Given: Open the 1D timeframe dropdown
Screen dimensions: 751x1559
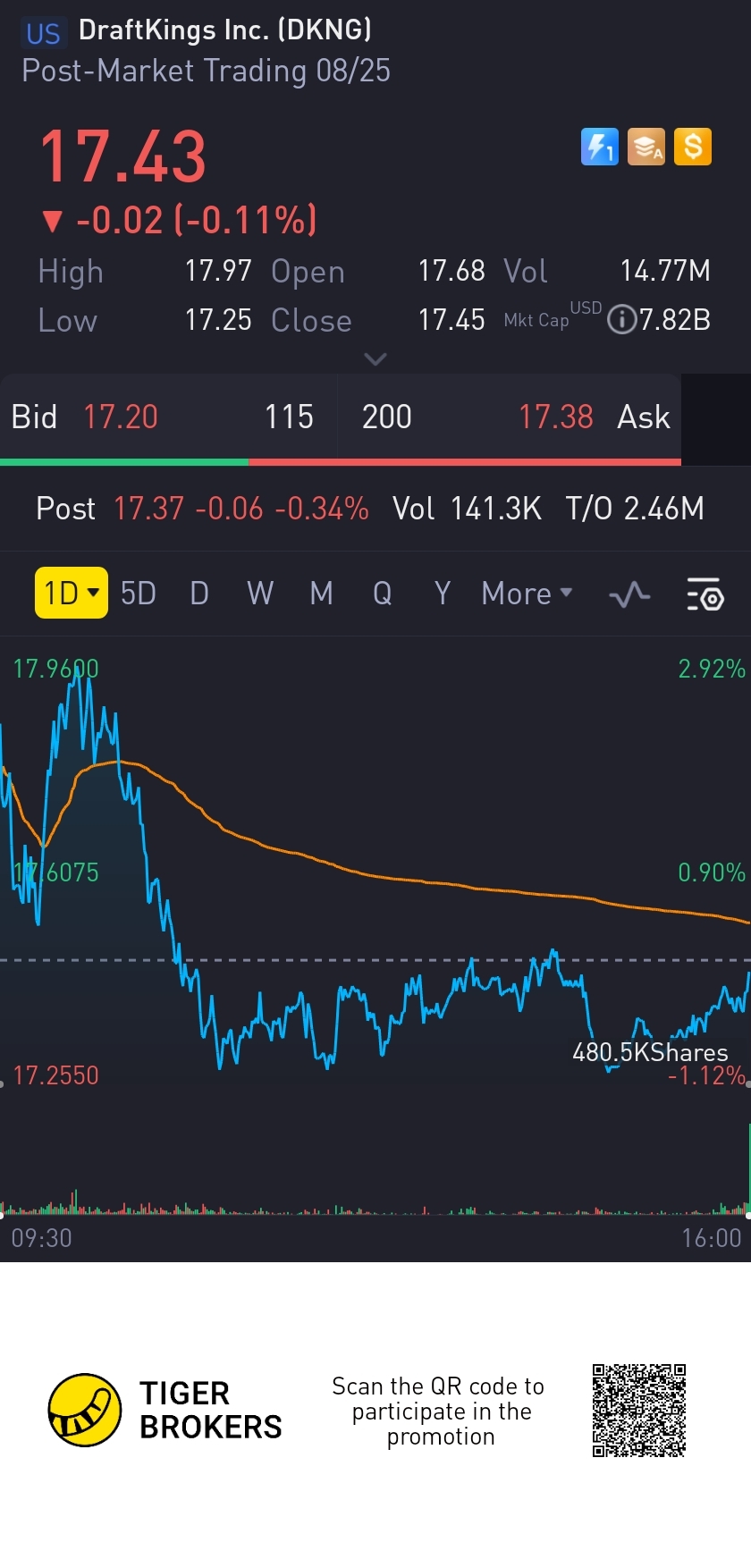Looking at the screenshot, I should 72,593.
